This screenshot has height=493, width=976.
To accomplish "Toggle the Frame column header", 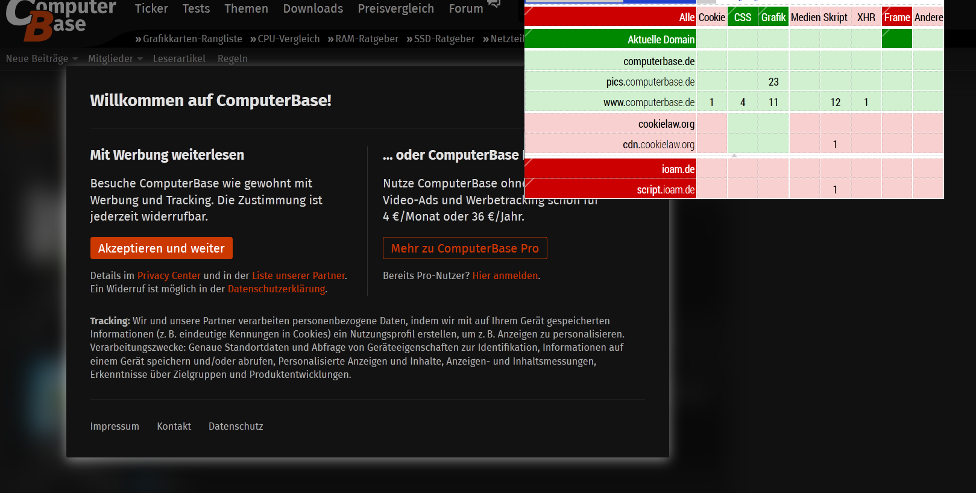I will [897, 17].
